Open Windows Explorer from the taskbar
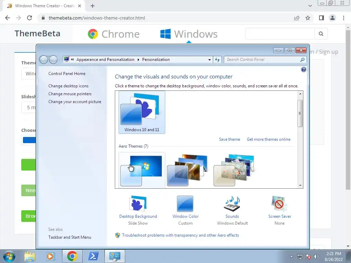The width and height of the screenshot is (351, 263). (30, 256)
